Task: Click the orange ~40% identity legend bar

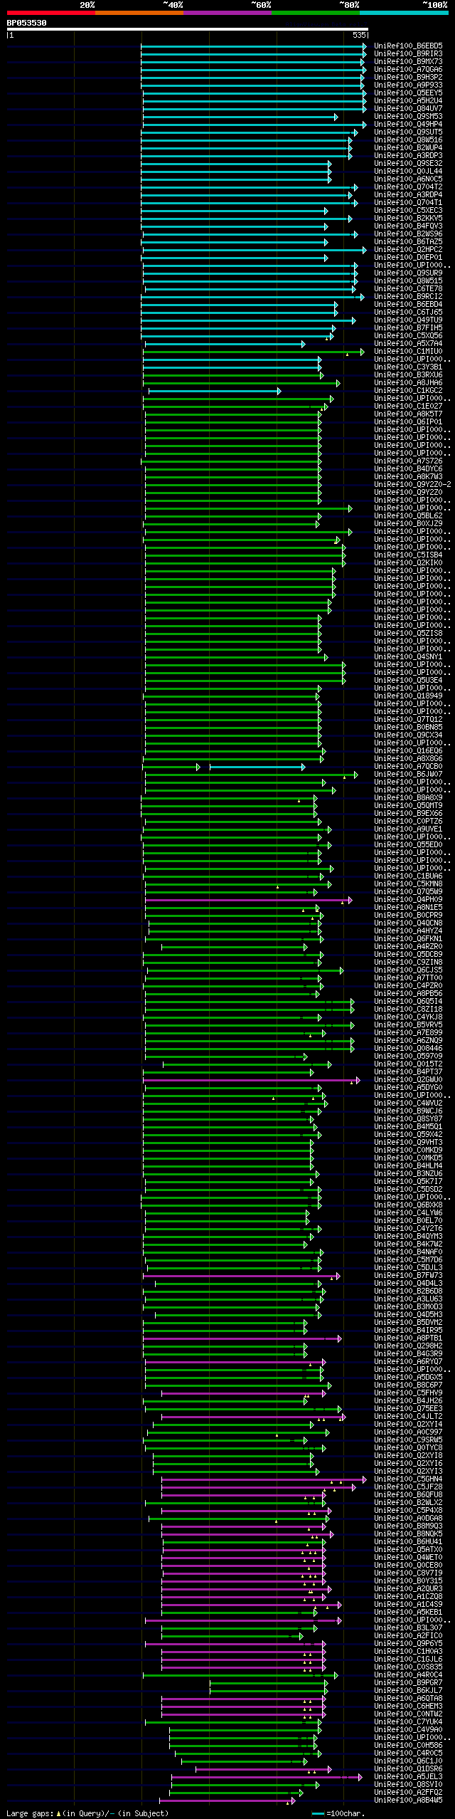Action: (x=139, y=13)
